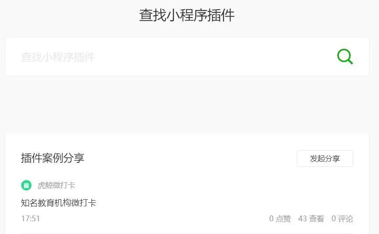Click the 发起分享 button
Viewport: 379px width, 234px height.
[325, 158]
